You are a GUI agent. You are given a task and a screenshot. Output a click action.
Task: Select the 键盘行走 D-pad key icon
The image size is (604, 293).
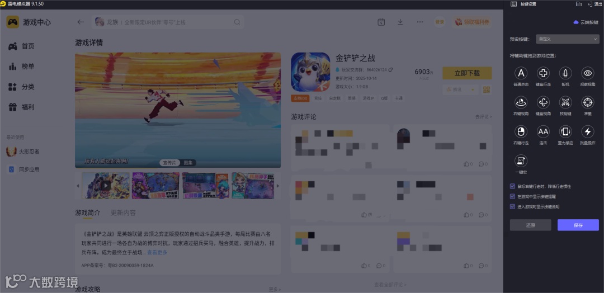pos(543,73)
